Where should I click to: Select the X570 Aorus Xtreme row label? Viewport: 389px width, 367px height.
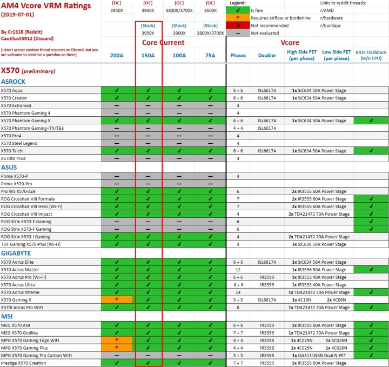click(x=20, y=292)
